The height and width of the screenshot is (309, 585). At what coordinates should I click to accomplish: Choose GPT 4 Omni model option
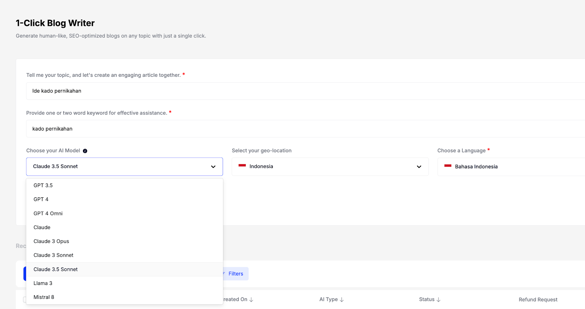tap(124, 214)
